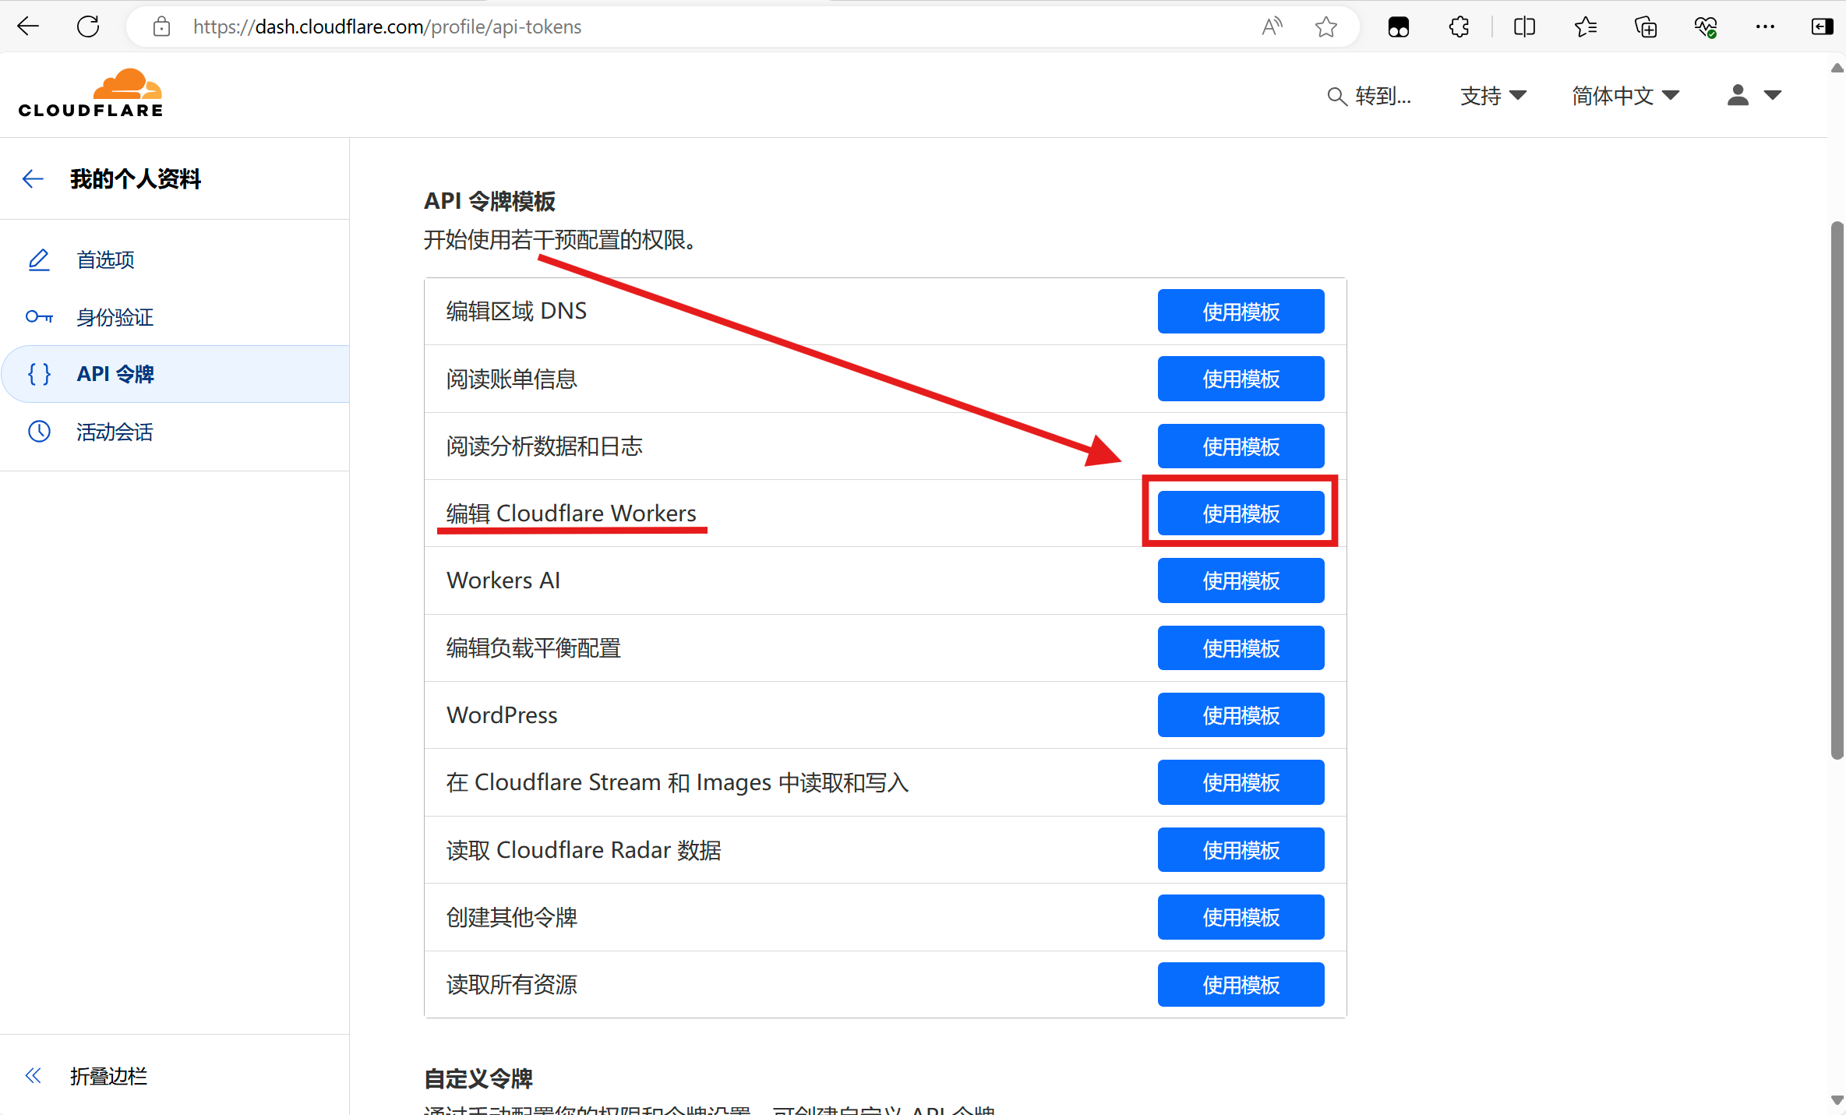Click the split screen icon in the toolbar
The height and width of the screenshot is (1115, 1846).
pyautogui.click(x=1524, y=27)
